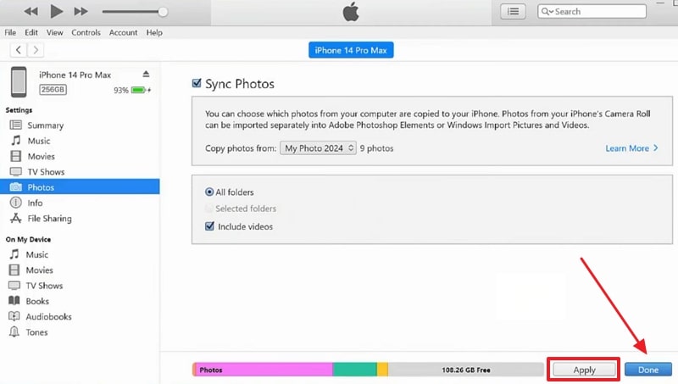
Task: Click the Photos camera icon
Action: (16, 186)
